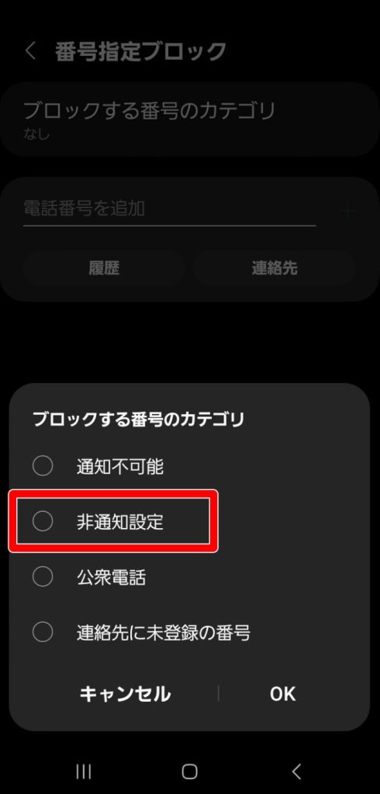Tap the 公衆電話 option label
Screen dimensions: 380x794
click(x=111, y=577)
